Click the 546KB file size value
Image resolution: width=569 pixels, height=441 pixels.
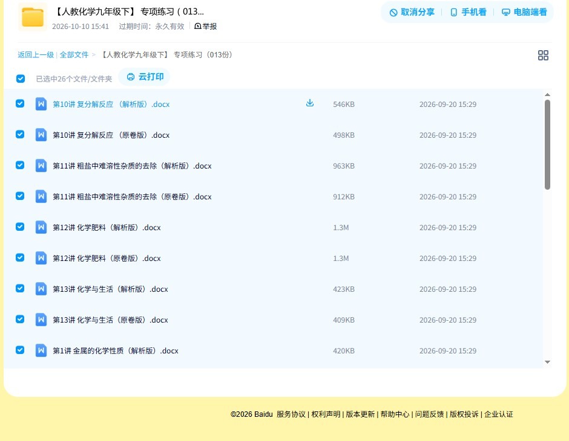click(344, 105)
